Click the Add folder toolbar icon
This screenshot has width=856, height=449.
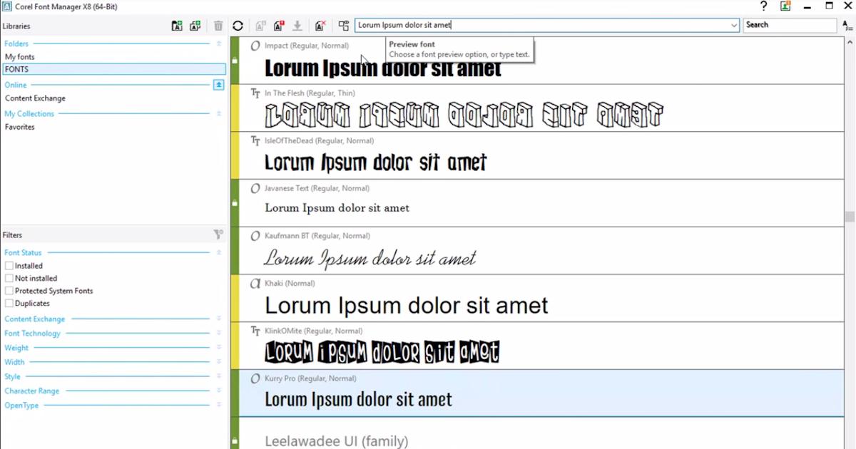coord(177,26)
